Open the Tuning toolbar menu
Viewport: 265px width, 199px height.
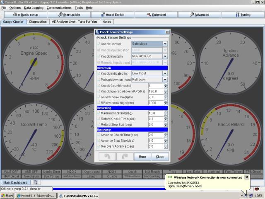coord(243,15)
